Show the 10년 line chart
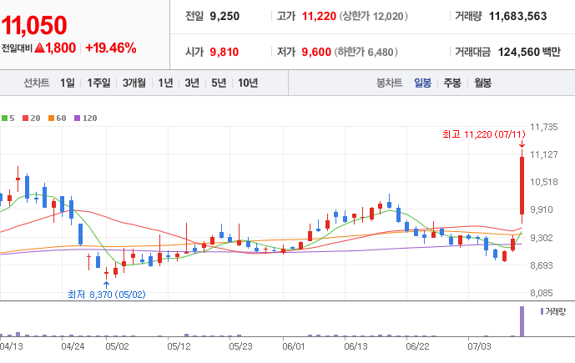 [x=248, y=83]
